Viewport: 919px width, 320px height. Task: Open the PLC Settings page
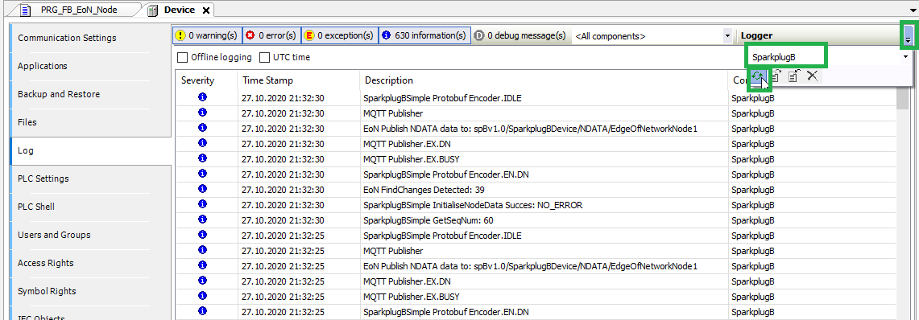coord(91,178)
